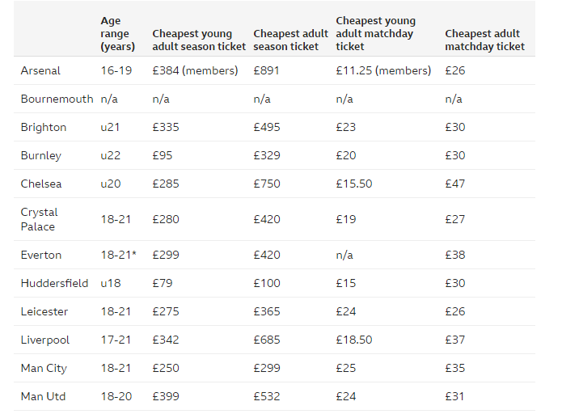Select Arsenal's £384 (members) season ticket cell

click(195, 70)
